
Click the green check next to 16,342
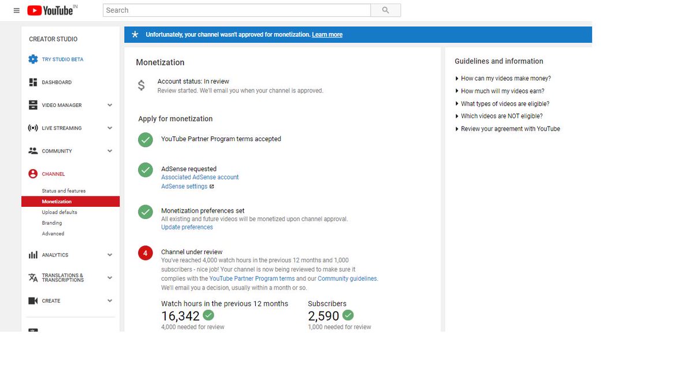(208, 315)
